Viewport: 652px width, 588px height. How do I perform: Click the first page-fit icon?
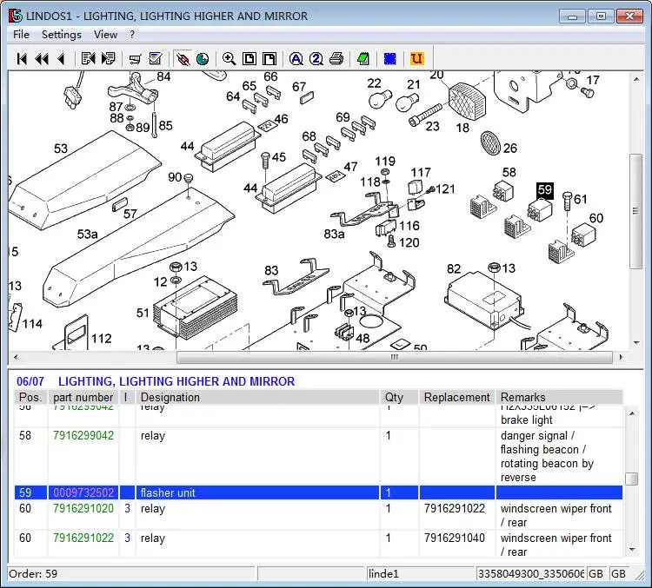tap(249, 59)
